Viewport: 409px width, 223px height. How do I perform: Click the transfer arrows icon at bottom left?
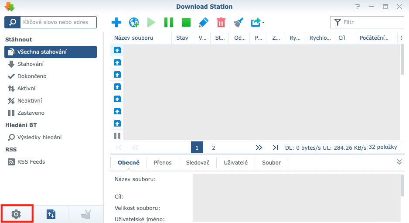click(x=51, y=214)
